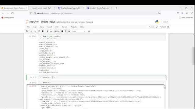This screenshot has width=195, height=109.
Task: Go back with the browser back arrow
Action: [x=3, y=13]
